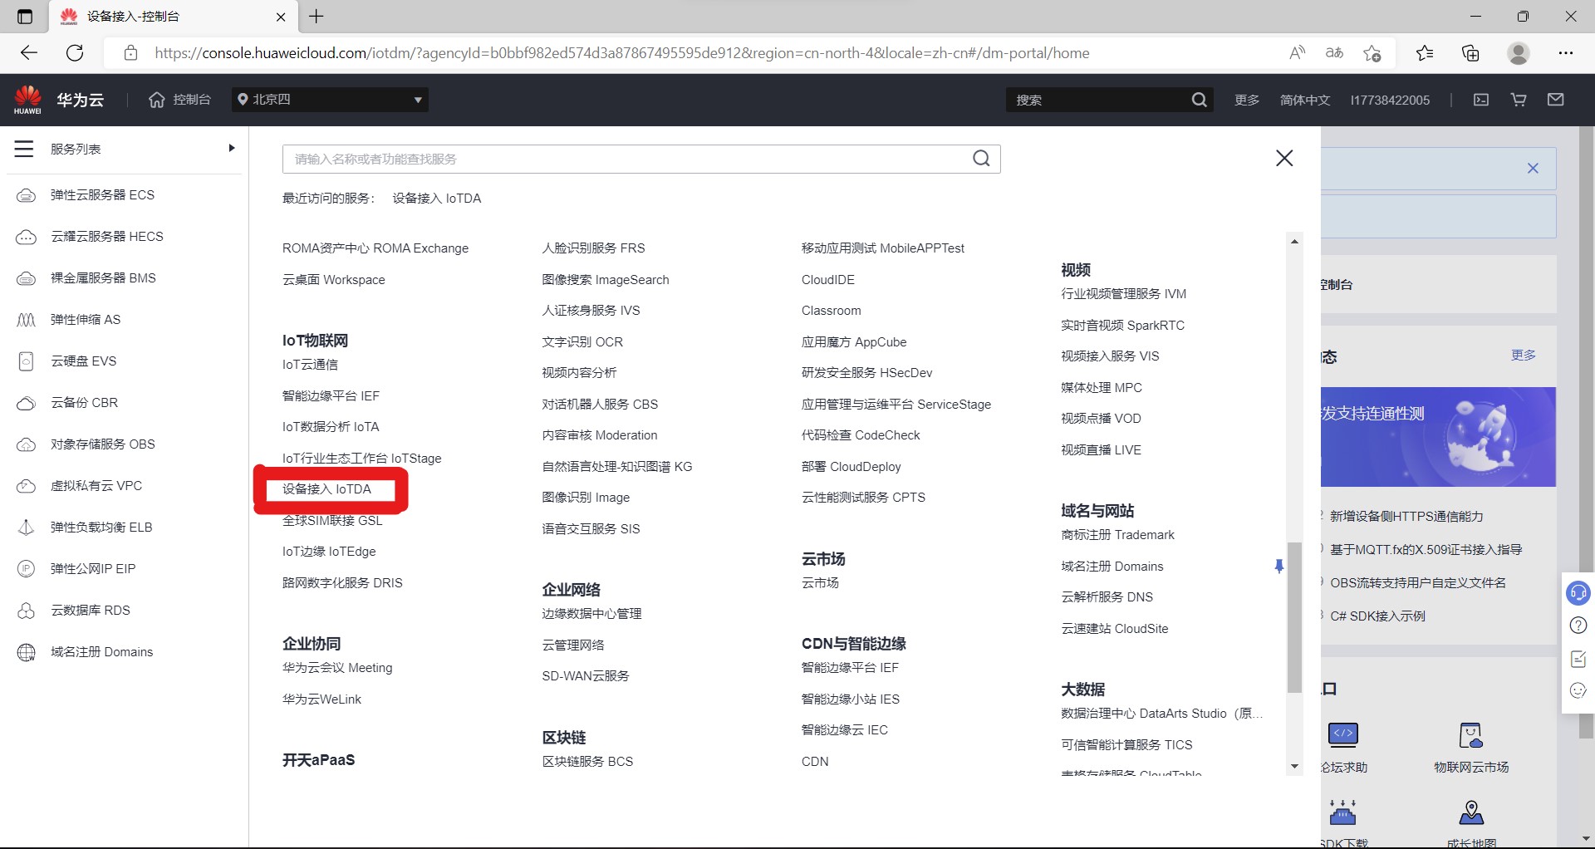Open recently visited 设备接入 IoTDA link
This screenshot has height=849, width=1595.
pos(437,199)
